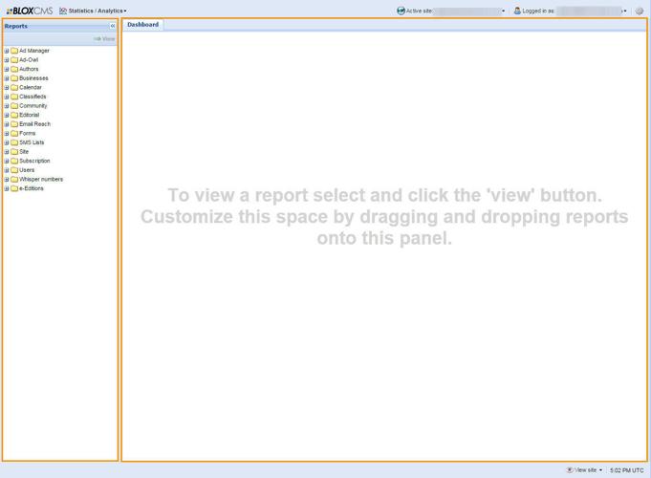Screen dimensions: 651x478
Task: Expand the Forms tree node
Action: click(x=7, y=133)
